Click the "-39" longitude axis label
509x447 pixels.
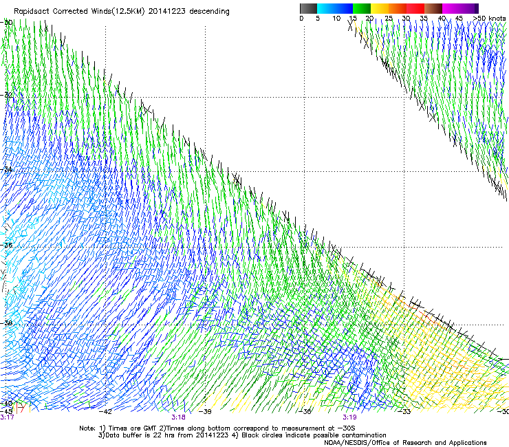(x=205, y=412)
